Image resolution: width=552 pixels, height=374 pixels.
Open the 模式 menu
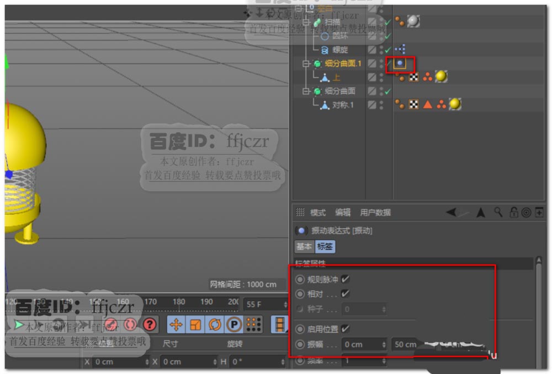point(317,213)
